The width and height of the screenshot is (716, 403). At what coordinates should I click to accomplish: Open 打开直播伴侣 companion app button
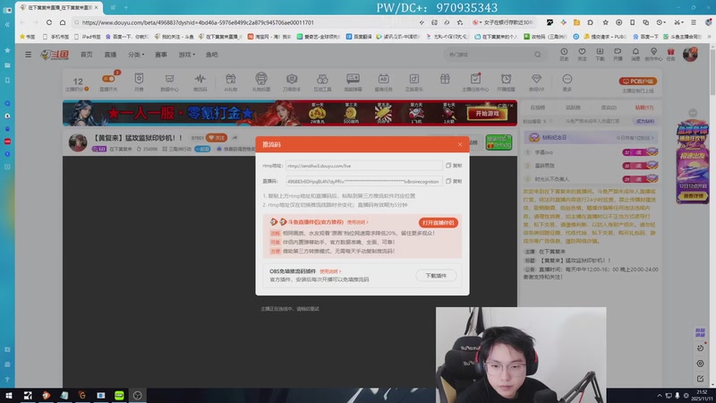438,222
